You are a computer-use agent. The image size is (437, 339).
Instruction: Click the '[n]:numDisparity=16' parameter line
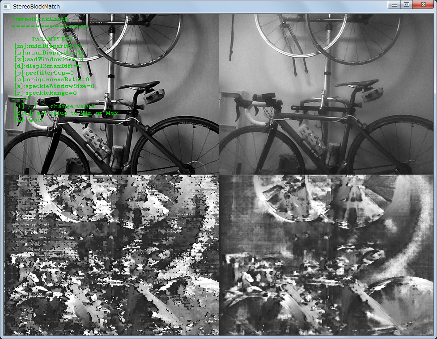(49, 53)
